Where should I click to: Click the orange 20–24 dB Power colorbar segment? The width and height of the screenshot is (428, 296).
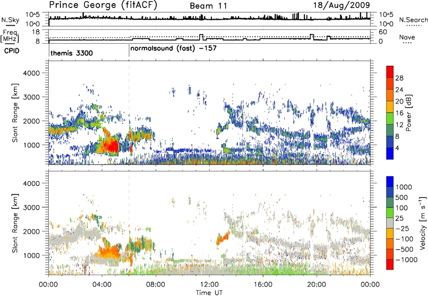coord(390,95)
